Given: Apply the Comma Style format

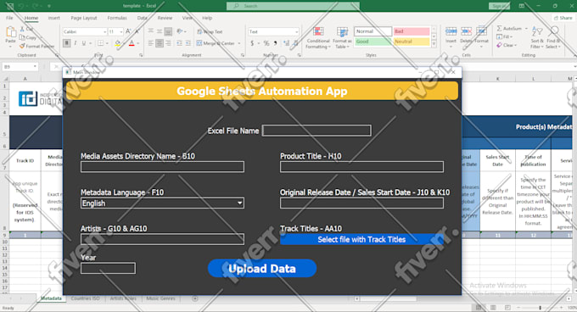Looking at the screenshot, I should tap(275, 43).
